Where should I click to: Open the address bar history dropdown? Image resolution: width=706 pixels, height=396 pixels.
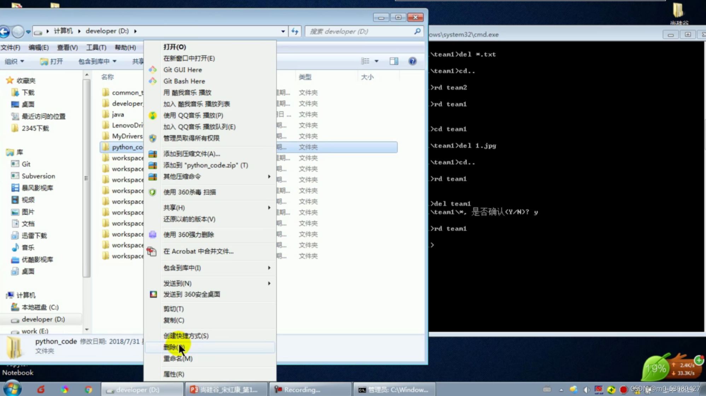coord(283,31)
